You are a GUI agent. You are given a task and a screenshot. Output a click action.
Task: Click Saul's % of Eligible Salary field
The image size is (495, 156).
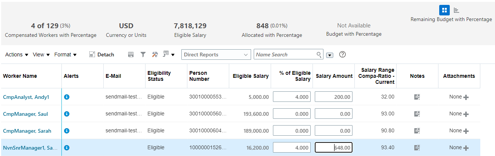coord(292,114)
